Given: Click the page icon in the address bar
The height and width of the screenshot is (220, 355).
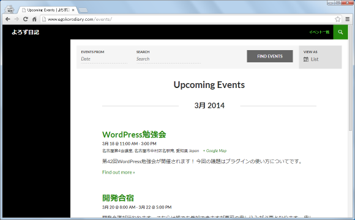Looking at the screenshot, I should tap(44, 19).
